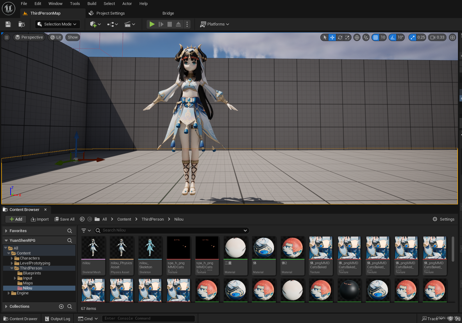Open the Cinematics (clapperboard) menu
This screenshot has height=323, width=462.
coord(130,24)
